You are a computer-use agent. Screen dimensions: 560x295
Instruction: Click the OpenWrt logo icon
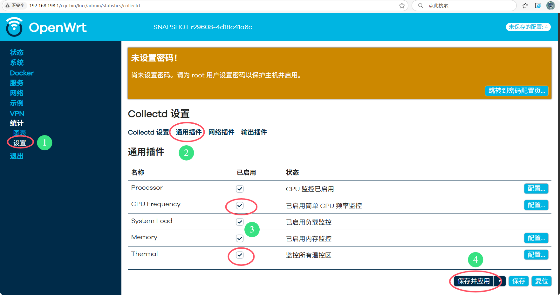tap(14, 27)
